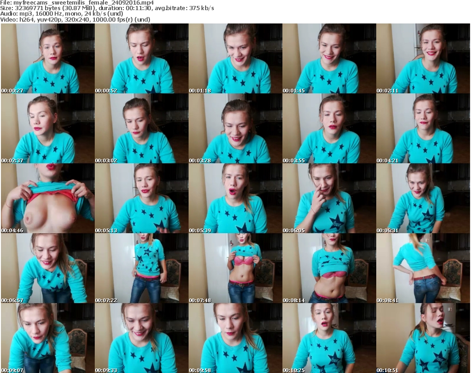
Task: Choose the thumbnail at 00:07:22
Action: click(142, 268)
